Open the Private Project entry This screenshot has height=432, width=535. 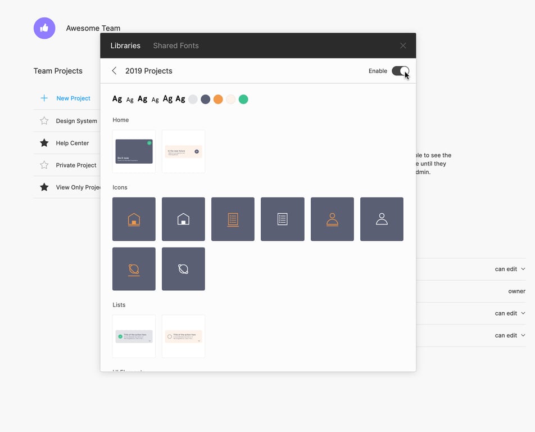(x=76, y=165)
